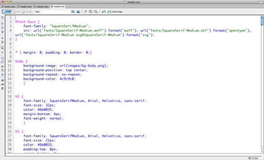
Task: Open the Format Source Code menu
Action: [x=2, y=88]
